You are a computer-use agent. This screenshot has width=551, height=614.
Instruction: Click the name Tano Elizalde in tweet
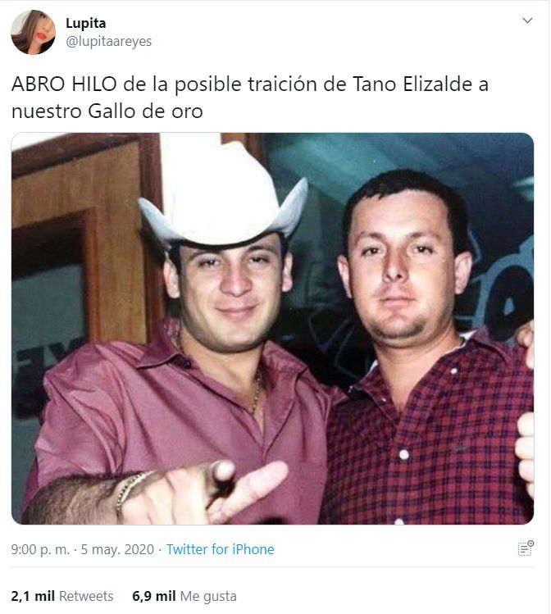pos(412,84)
